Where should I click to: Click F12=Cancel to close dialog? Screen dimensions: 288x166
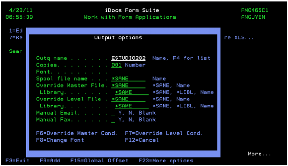click(142, 140)
